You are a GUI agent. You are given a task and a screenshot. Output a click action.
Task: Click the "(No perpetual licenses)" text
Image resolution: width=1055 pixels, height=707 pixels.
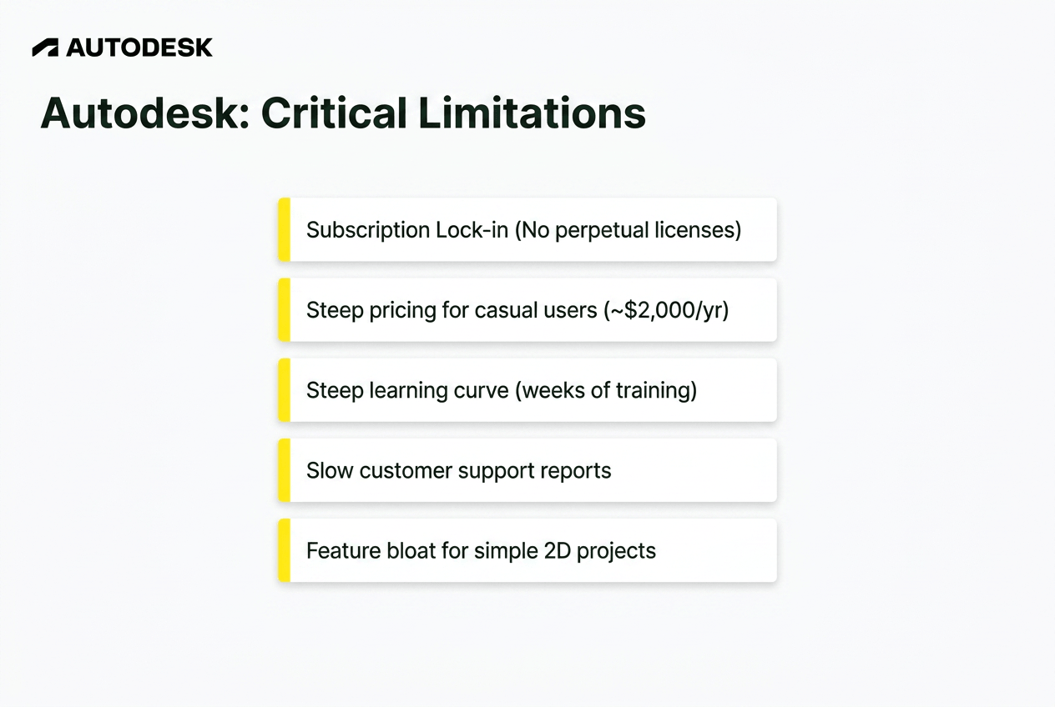pos(628,230)
